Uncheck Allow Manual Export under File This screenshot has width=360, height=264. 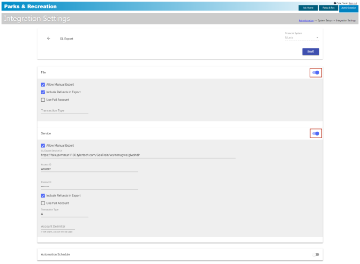[43, 85]
